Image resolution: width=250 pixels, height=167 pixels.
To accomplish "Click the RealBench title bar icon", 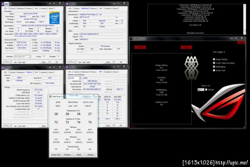I will coord(131,38).
